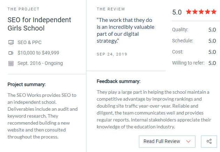Click the Cost rating row
Image resolution: width=220 pixels, height=152 pixels.
194,52
